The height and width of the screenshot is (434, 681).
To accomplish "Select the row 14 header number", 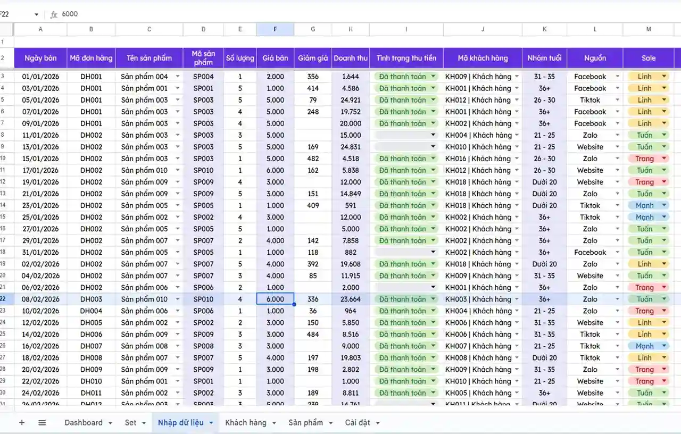I will point(3,205).
